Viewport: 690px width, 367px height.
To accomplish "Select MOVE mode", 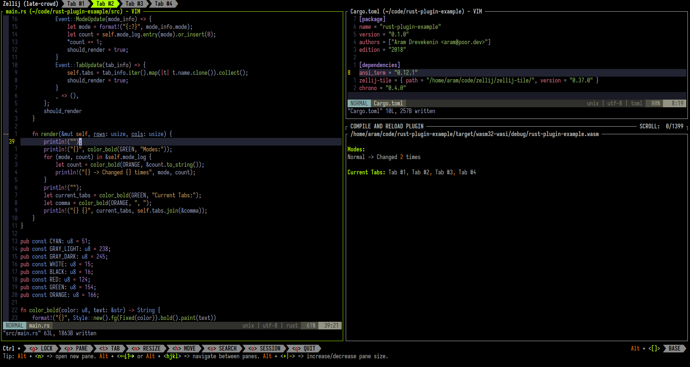I will [x=184, y=348].
